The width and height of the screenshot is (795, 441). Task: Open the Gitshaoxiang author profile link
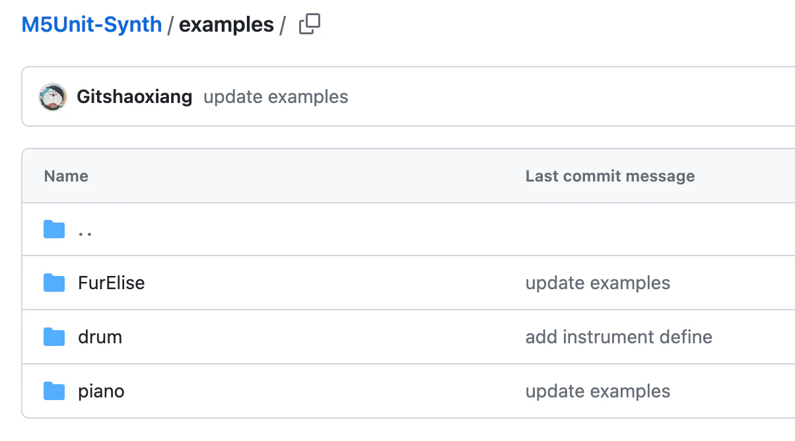pos(135,97)
